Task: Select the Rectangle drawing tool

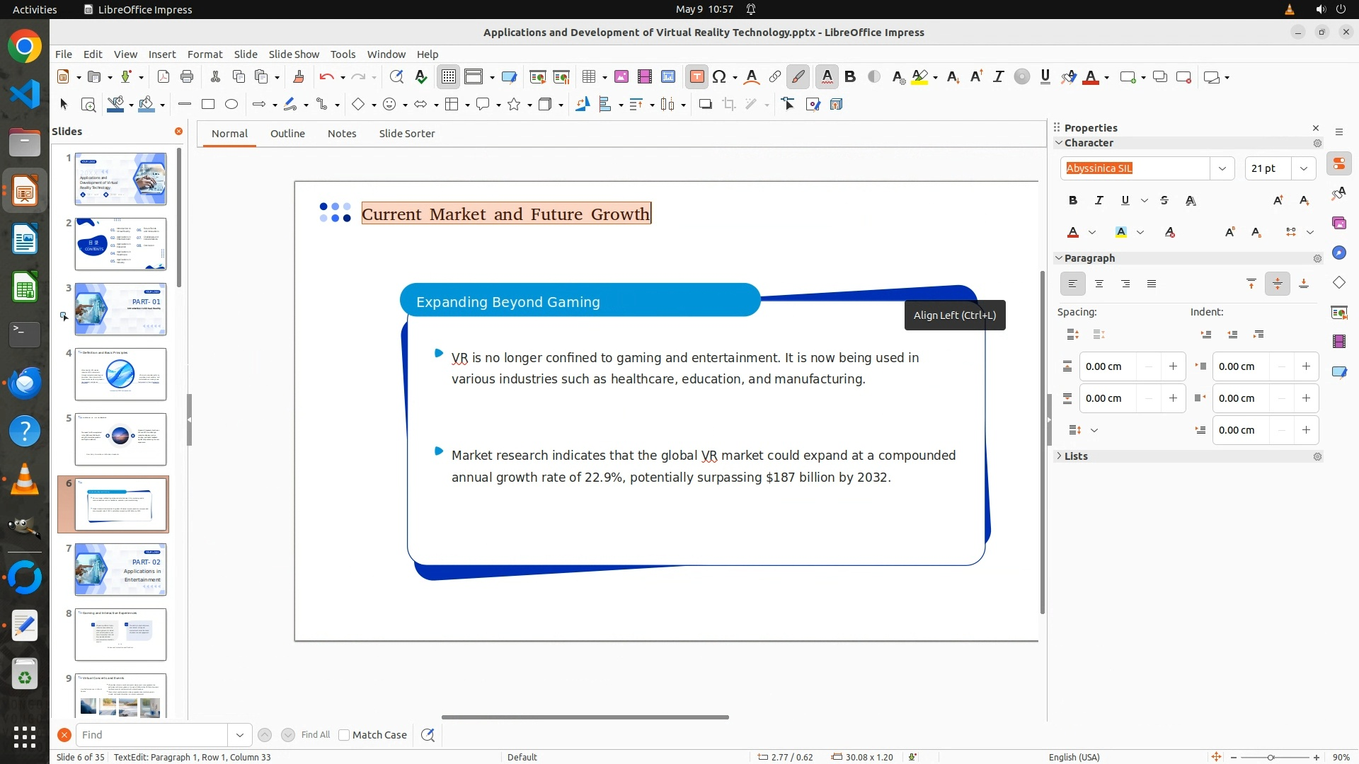Action: point(208,105)
